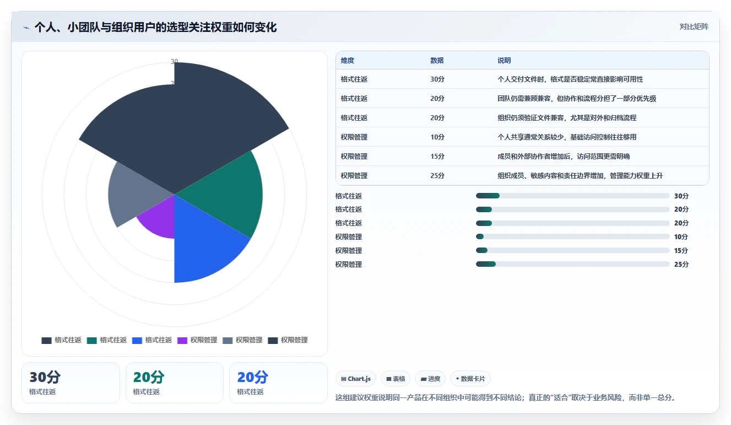Toggle the teal 格式往返 legend entry
Screen dimensions: 731x425
coord(107,340)
